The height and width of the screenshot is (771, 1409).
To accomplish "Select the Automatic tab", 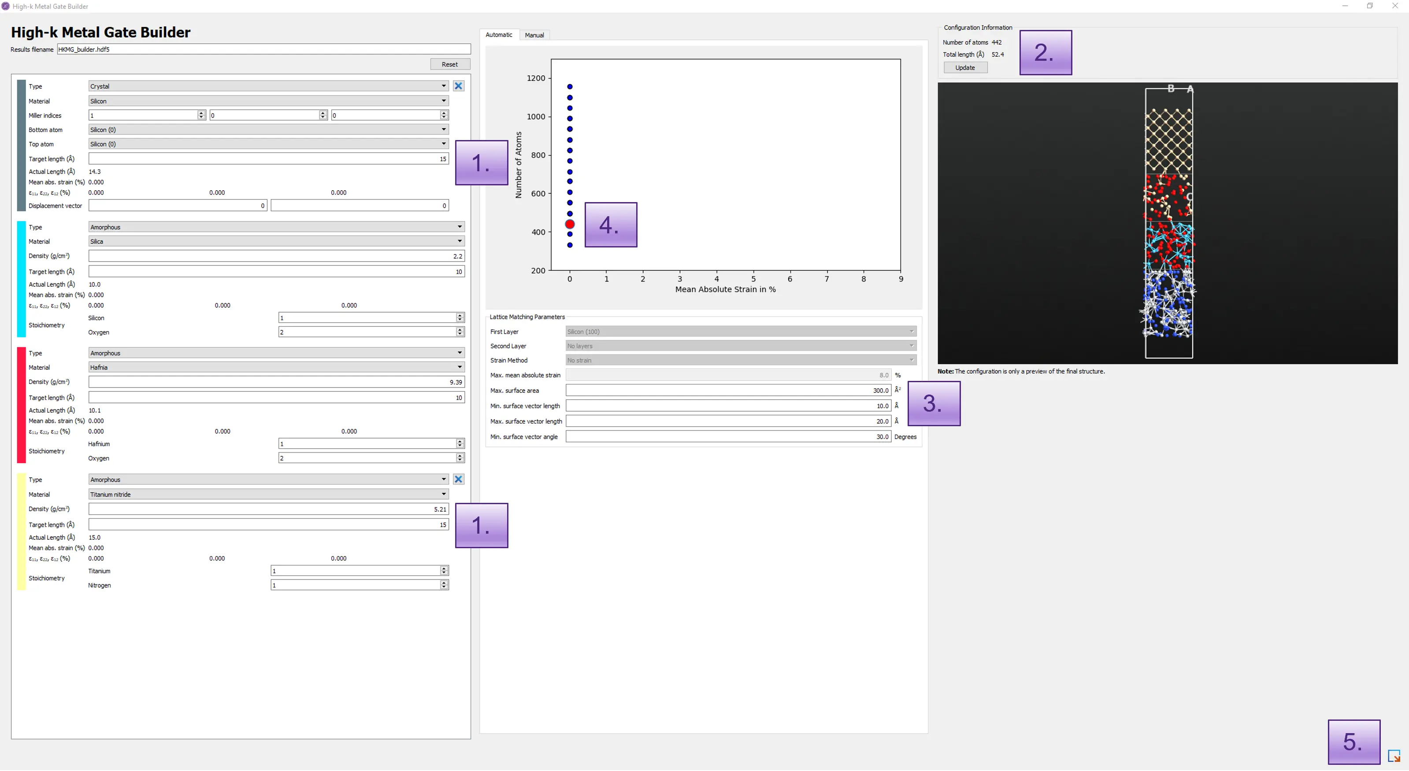I will coord(498,34).
